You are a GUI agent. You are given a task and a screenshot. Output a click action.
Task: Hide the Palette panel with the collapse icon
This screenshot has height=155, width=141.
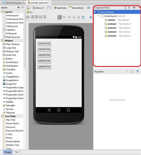click(x=23, y=7)
